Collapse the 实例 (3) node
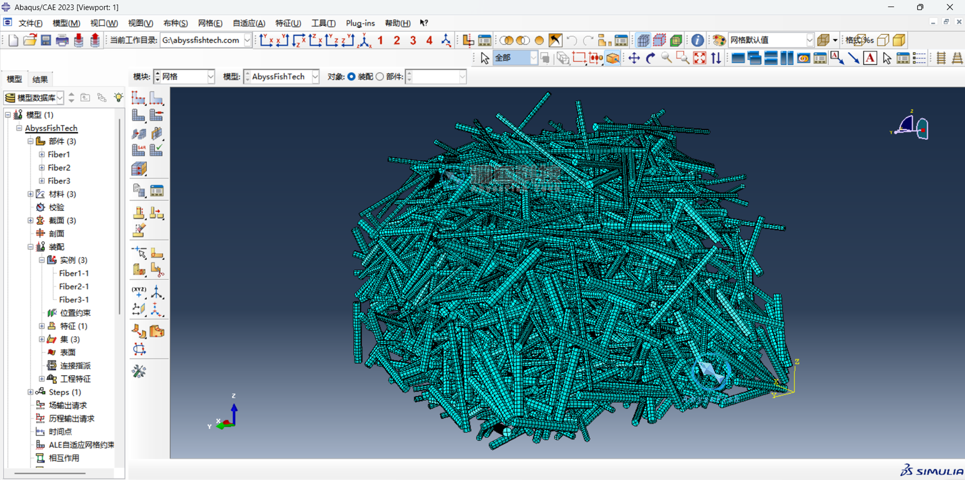This screenshot has height=480, width=965. (42, 260)
